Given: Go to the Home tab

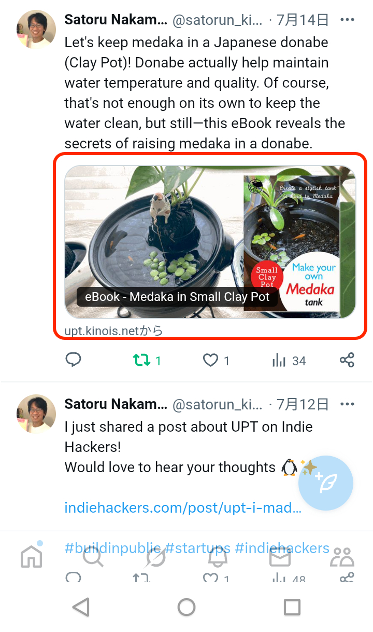Looking at the screenshot, I should tap(31, 557).
